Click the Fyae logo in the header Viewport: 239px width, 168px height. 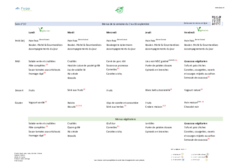24,9
